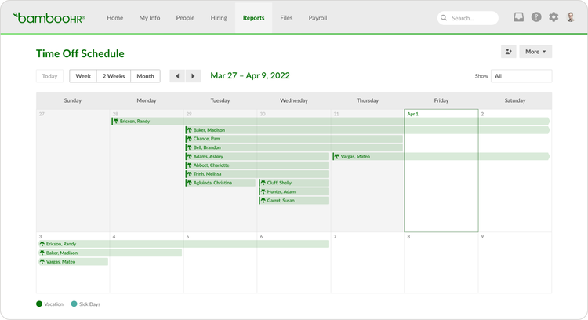The height and width of the screenshot is (320, 588).
Task: Select the Apr 1 day cell
Action: tap(441, 171)
